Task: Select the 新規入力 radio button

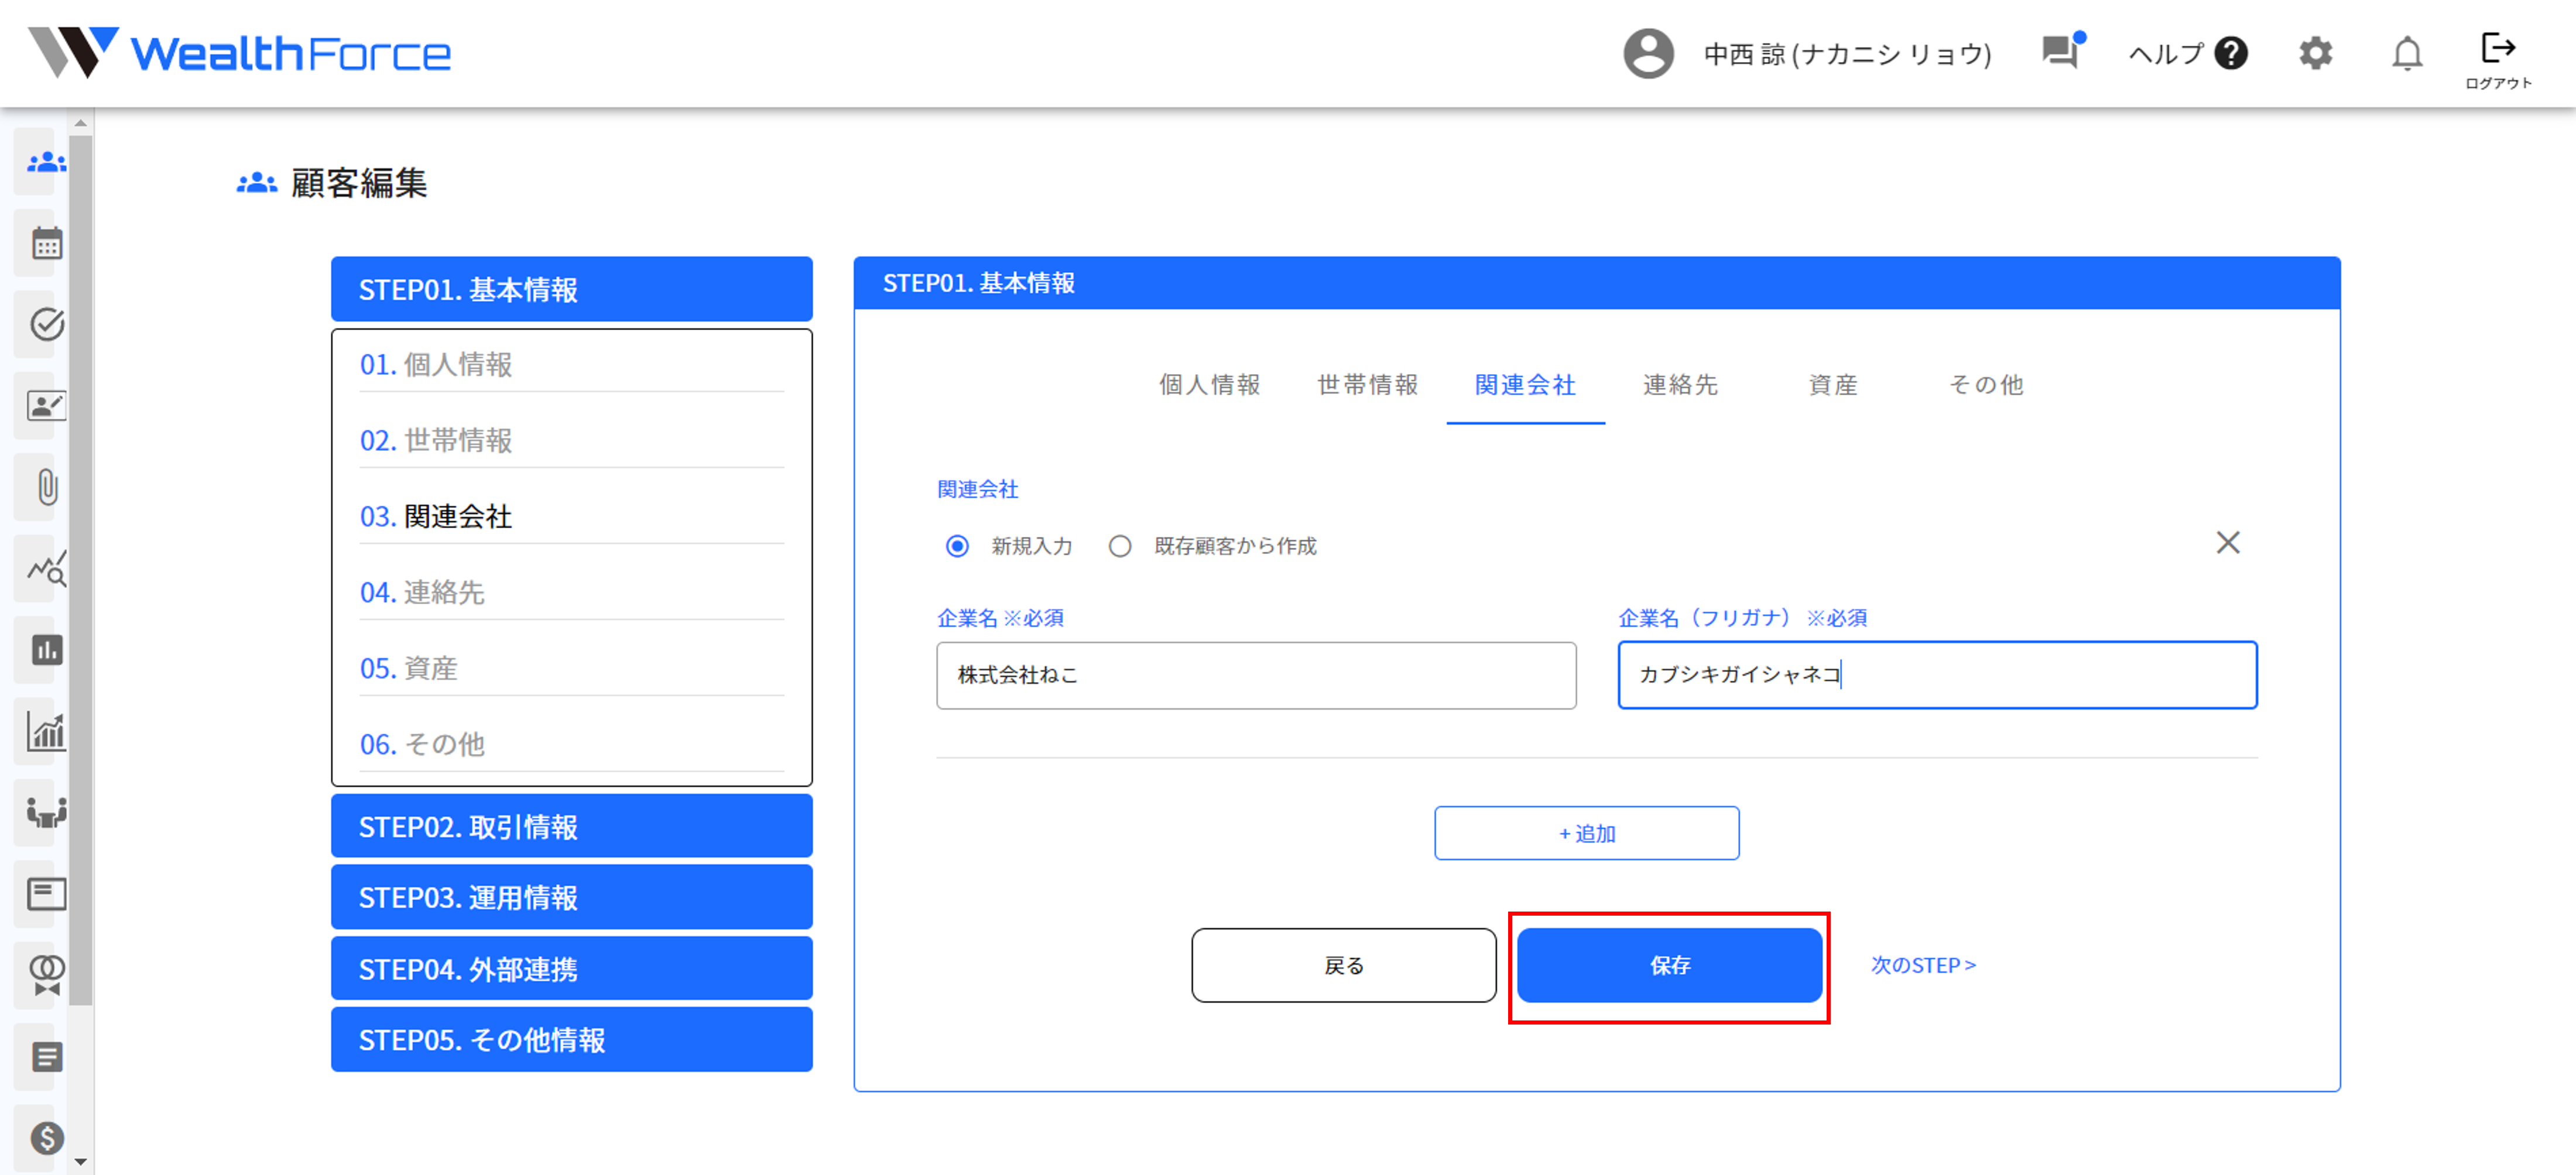Action: coord(957,546)
